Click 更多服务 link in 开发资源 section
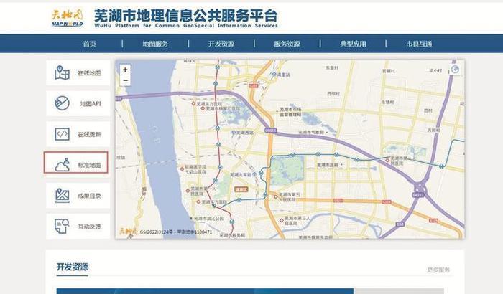Screen dimensions: 503x294 [438, 270]
